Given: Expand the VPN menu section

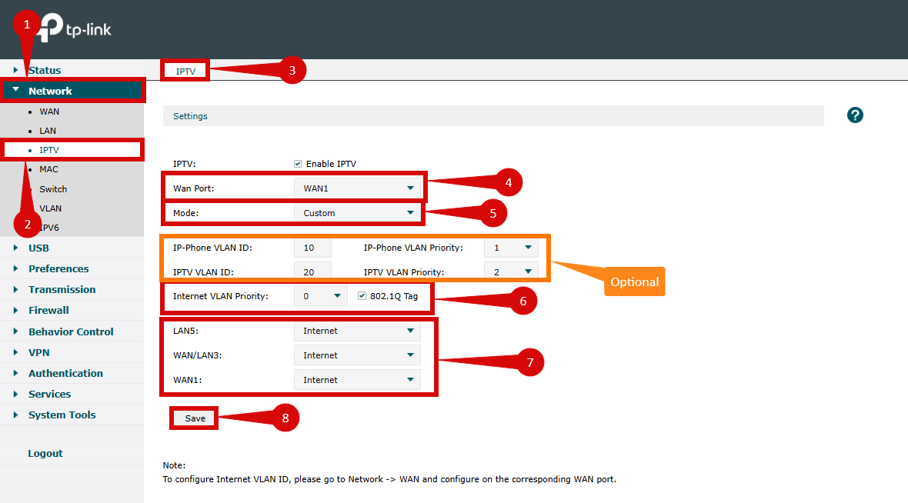Looking at the screenshot, I should pos(38,352).
